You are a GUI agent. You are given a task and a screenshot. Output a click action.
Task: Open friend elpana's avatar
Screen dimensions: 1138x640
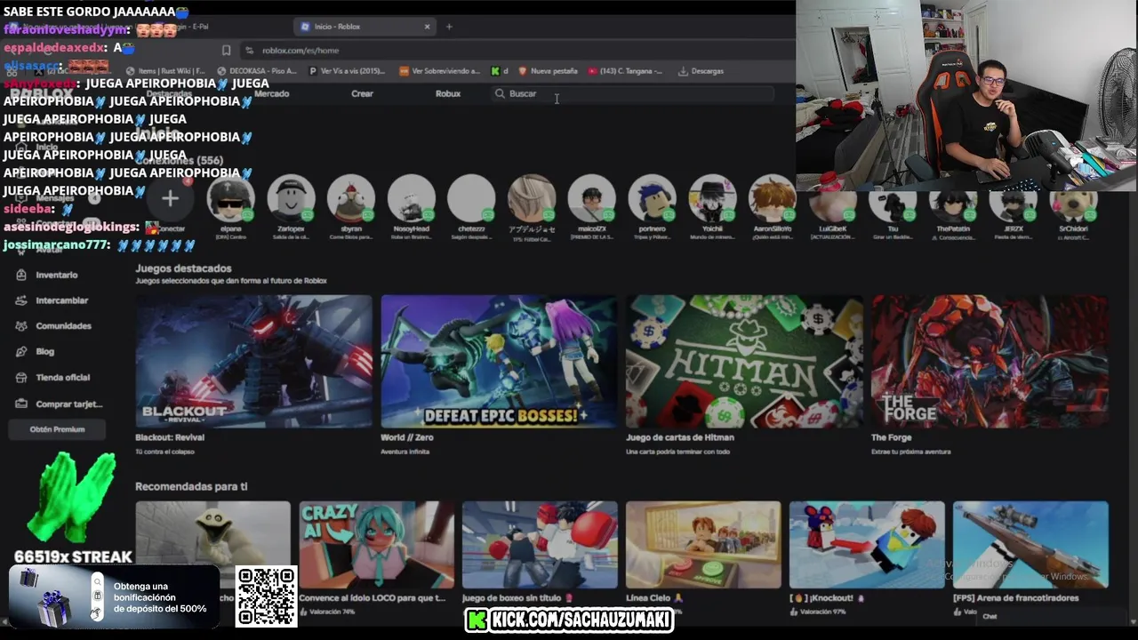(230, 198)
